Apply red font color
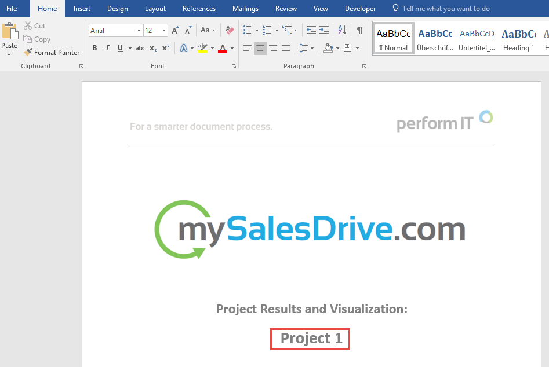 tap(223, 48)
